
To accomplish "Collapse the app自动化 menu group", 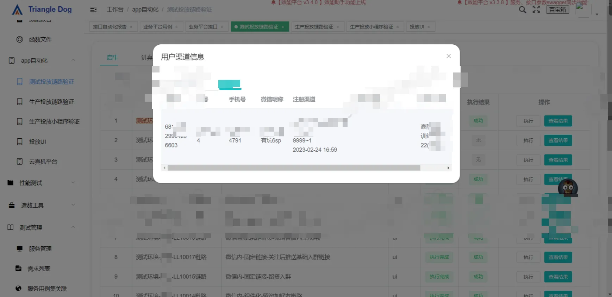I will 73,60.
